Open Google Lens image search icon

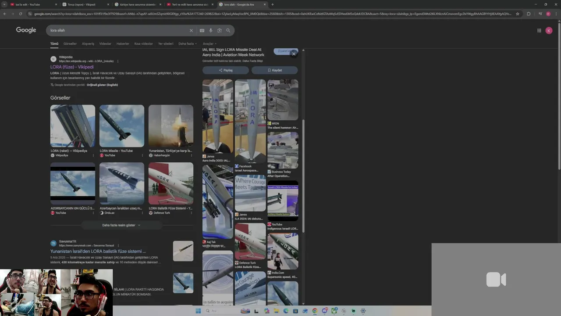[x=220, y=30]
